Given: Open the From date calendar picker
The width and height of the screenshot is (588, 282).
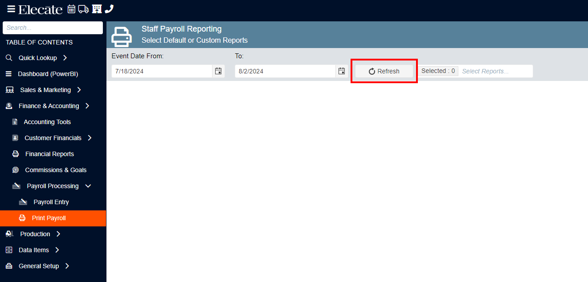Looking at the screenshot, I should tap(218, 71).
